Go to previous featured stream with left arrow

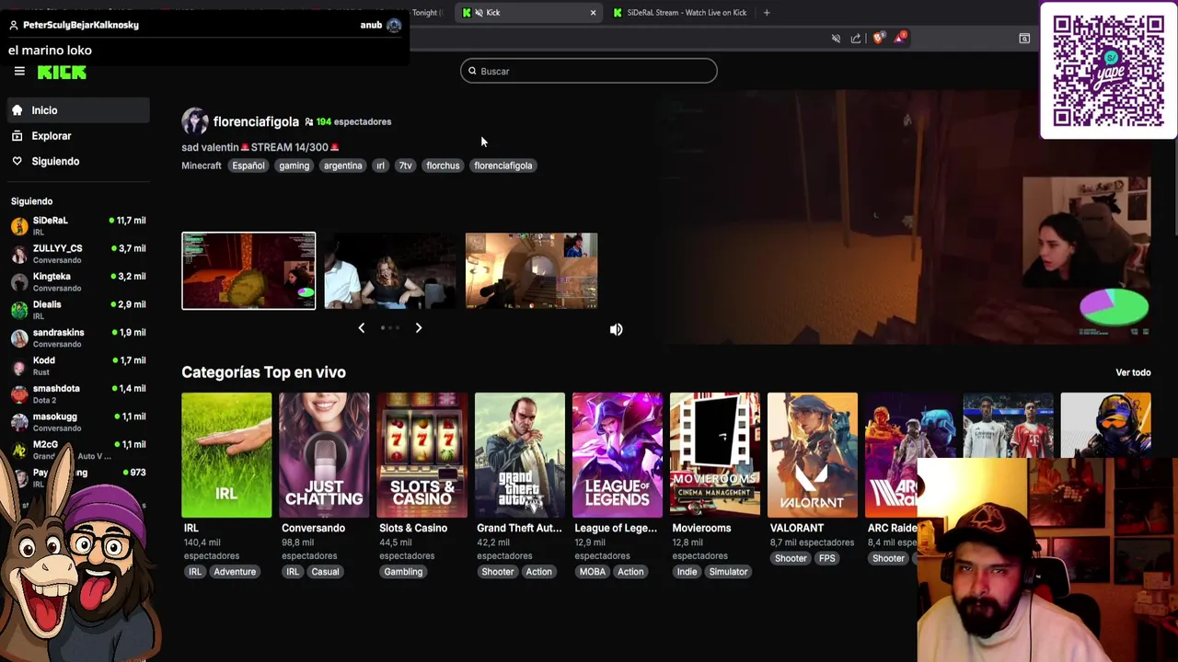(x=361, y=328)
